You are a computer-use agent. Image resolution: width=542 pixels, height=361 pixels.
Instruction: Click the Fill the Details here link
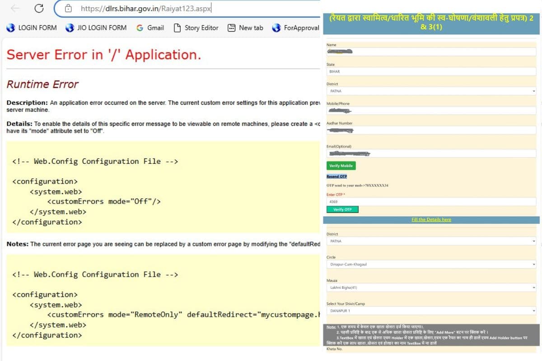click(x=431, y=219)
